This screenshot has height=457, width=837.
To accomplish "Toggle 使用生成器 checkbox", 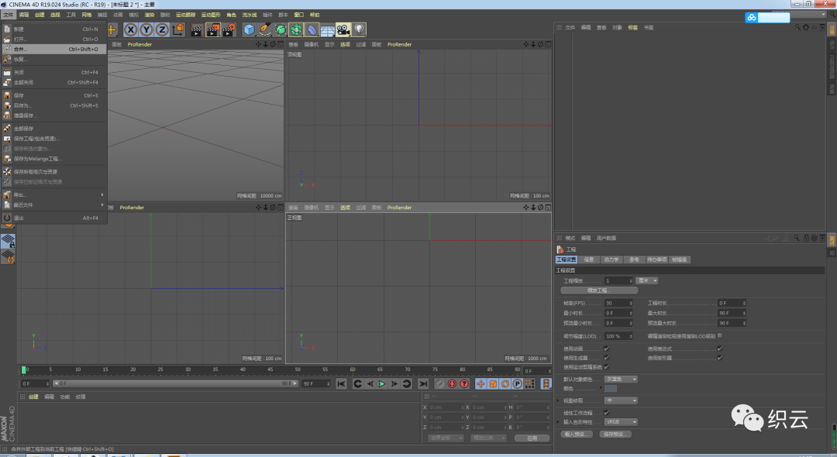I will tap(606, 357).
